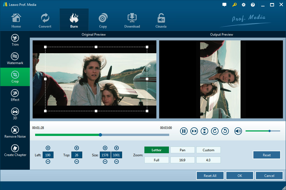Switch to the 3D settings
This screenshot has height=190, width=286.
pos(15,114)
